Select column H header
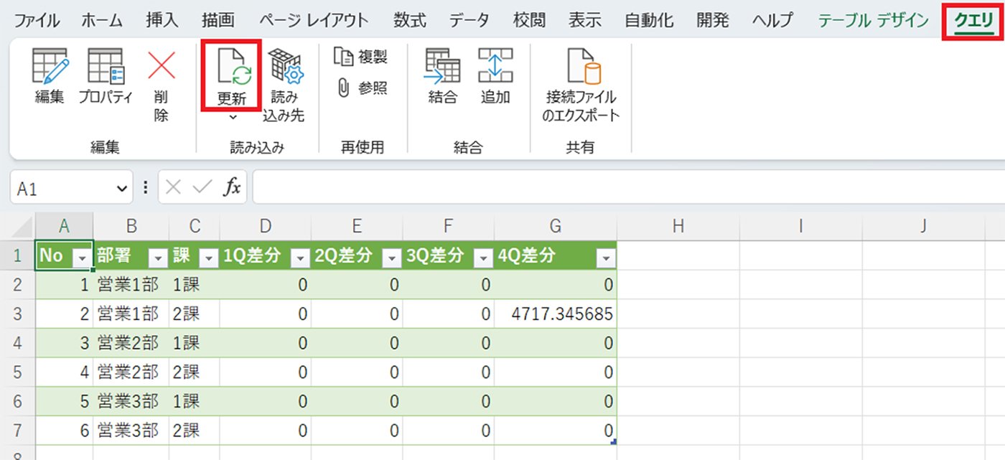 click(x=678, y=226)
